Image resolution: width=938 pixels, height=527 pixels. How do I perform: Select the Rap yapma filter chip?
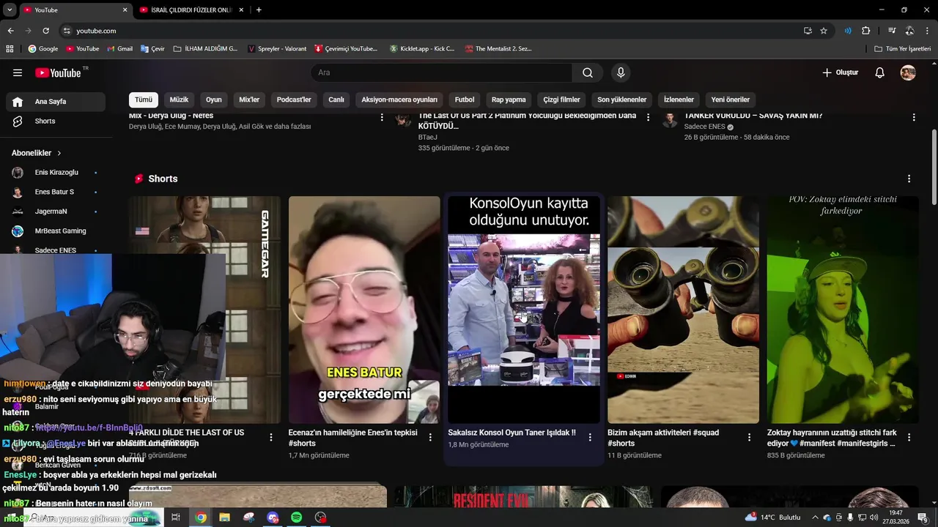(509, 100)
